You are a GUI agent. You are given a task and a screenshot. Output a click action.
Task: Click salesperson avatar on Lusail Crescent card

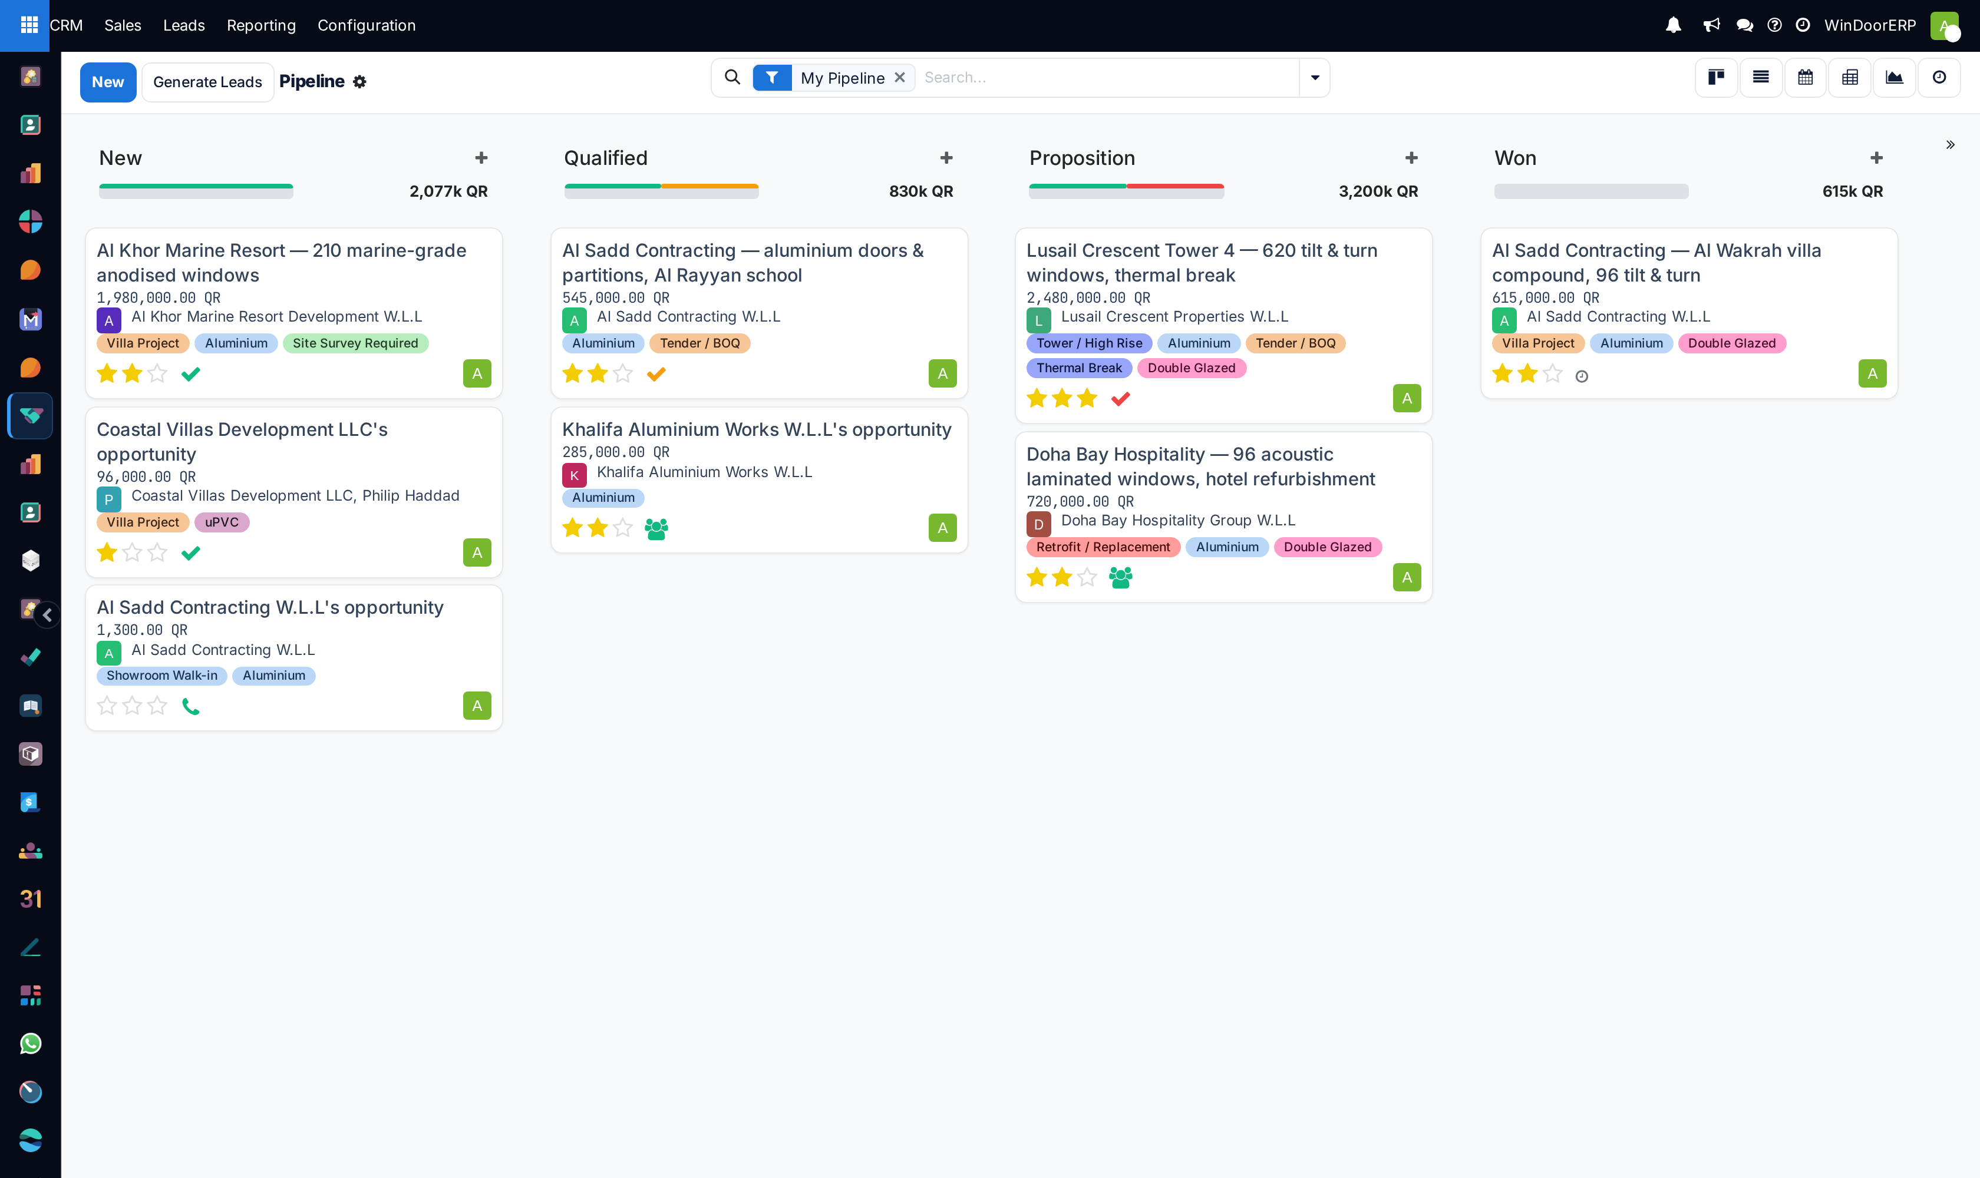click(x=1407, y=399)
